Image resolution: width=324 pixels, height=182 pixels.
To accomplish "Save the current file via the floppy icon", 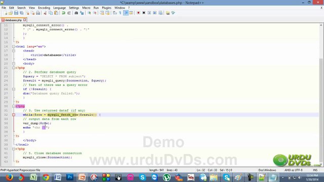I will (16, 13).
